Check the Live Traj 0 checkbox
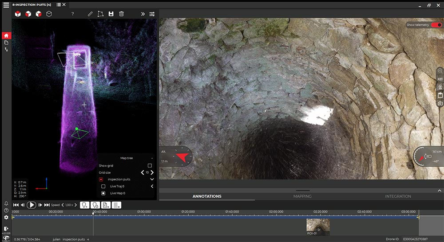The height and width of the screenshot is (242, 444). (103, 186)
